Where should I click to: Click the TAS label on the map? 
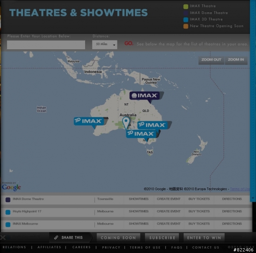pyautogui.click(x=150, y=152)
